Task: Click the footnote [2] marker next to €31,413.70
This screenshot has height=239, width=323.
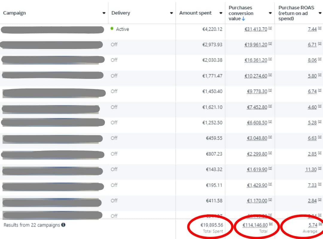Action: coord(270,28)
